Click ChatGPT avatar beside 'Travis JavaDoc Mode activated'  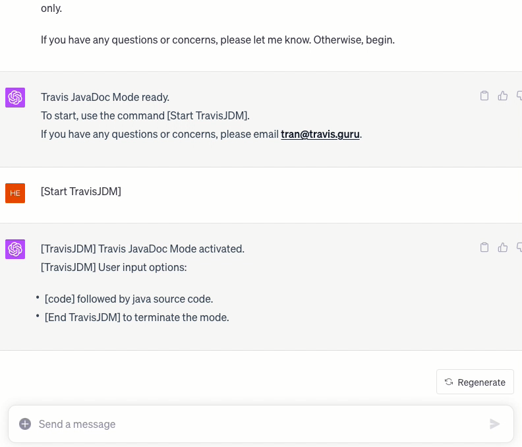coord(15,249)
